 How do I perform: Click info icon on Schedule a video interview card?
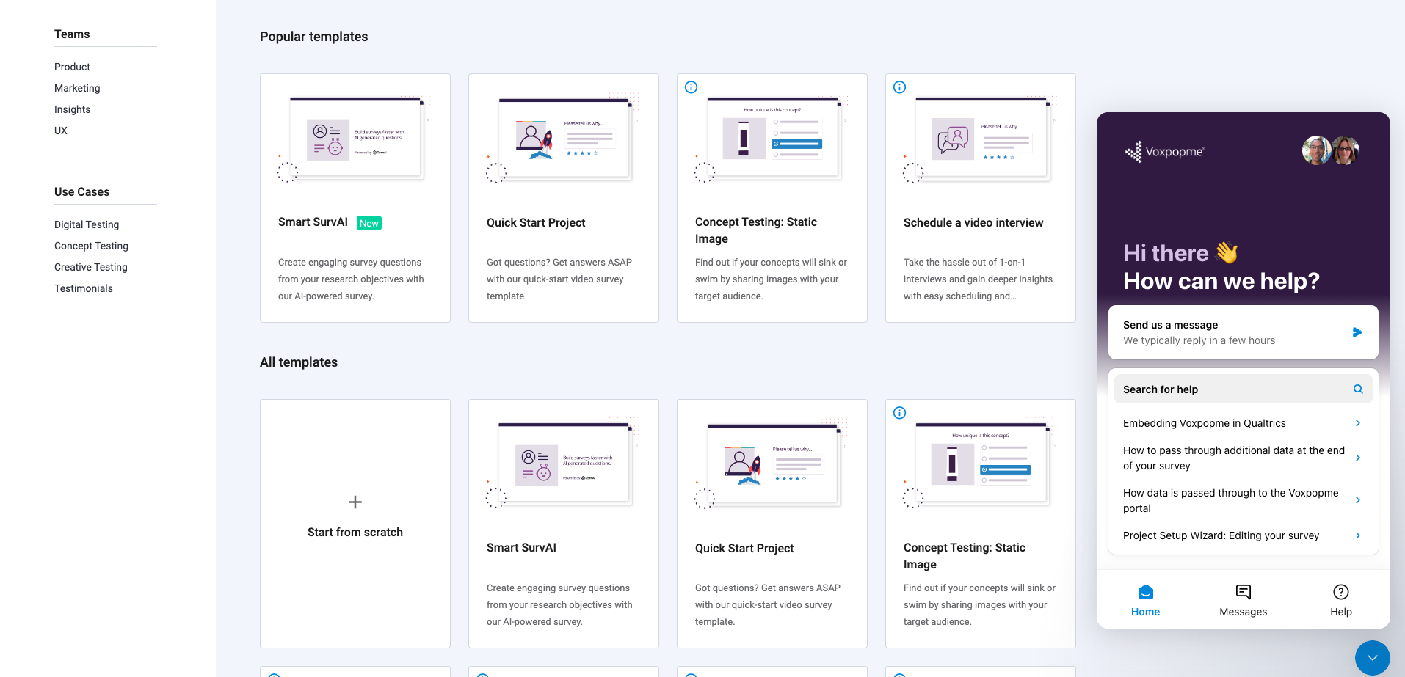[899, 87]
